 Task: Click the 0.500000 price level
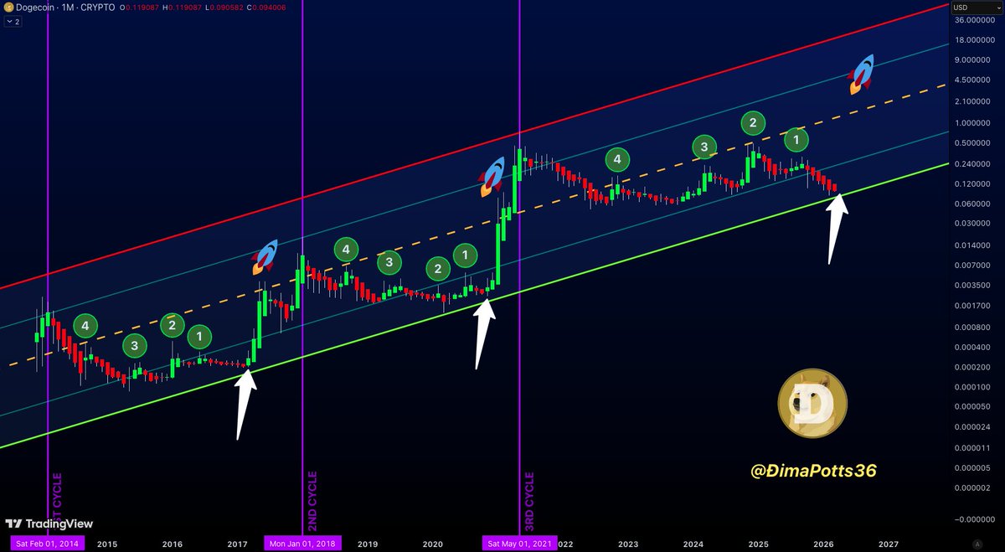[x=973, y=143]
